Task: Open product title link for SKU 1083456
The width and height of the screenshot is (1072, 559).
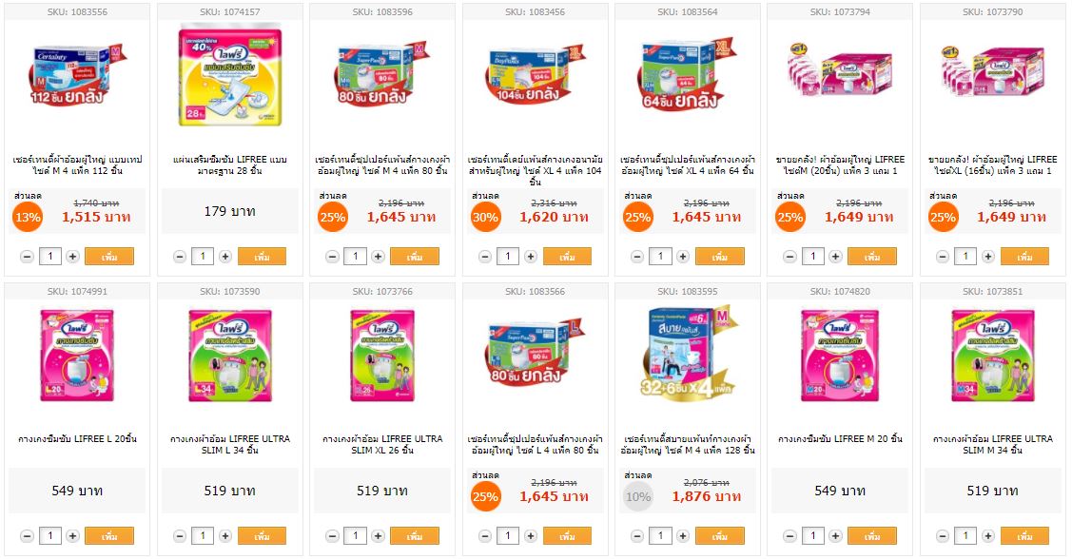Action: coord(536,170)
